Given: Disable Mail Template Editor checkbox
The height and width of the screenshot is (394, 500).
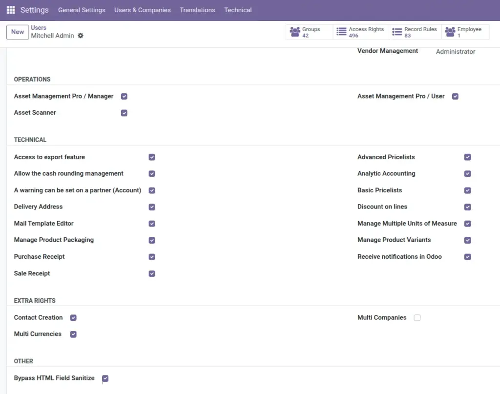Looking at the screenshot, I should coord(152,224).
